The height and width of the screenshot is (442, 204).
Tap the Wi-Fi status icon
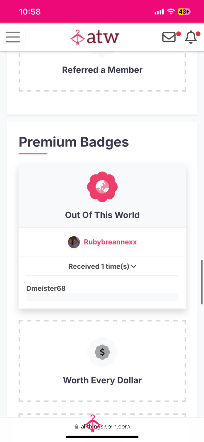pos(170,12)
